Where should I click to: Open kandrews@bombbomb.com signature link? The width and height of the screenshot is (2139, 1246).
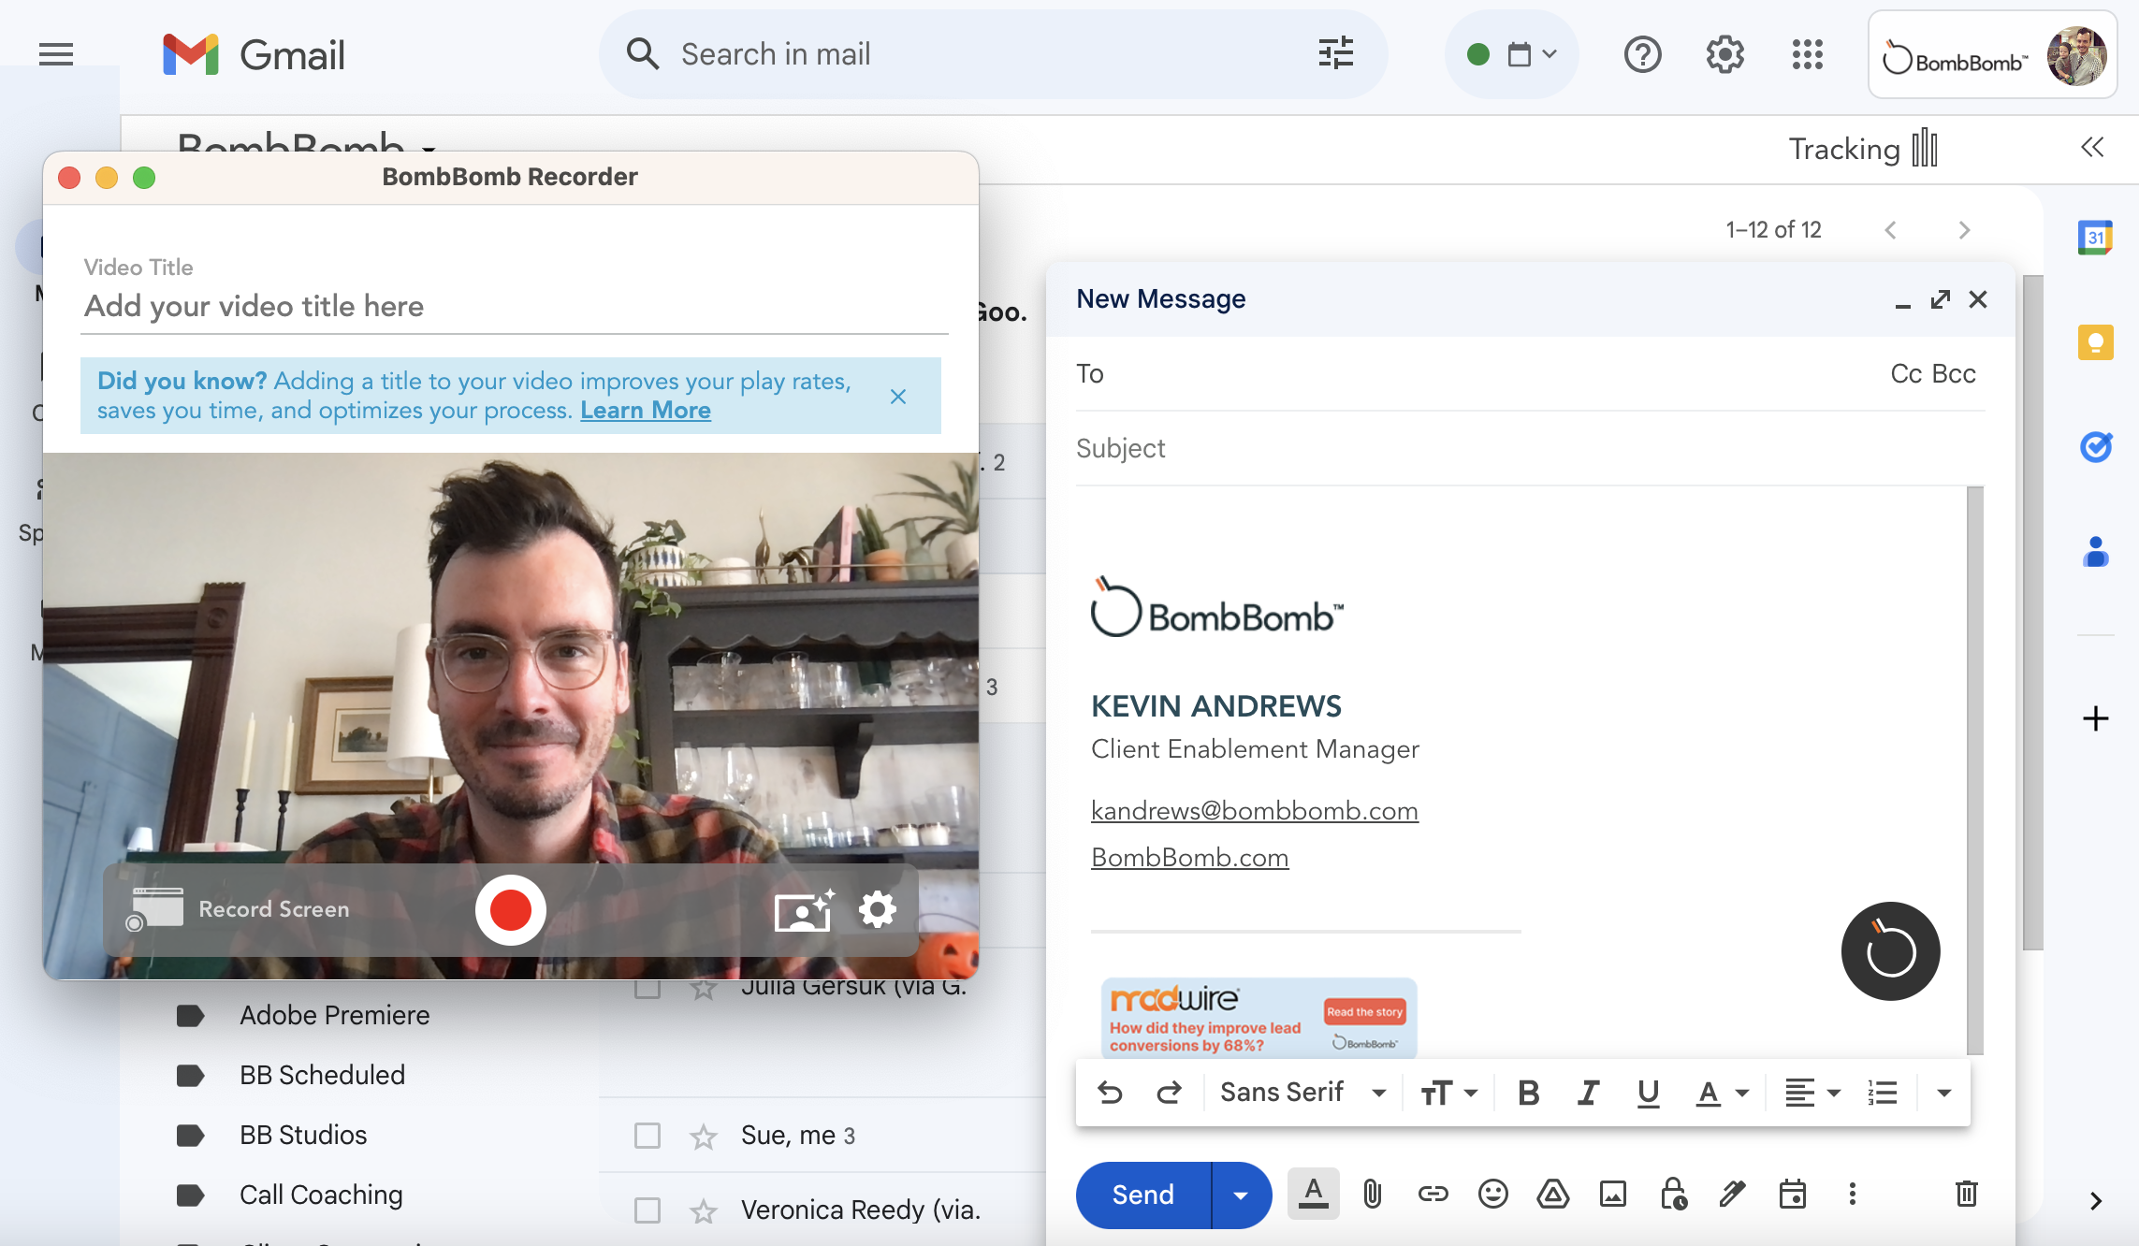pos(1255,810)
